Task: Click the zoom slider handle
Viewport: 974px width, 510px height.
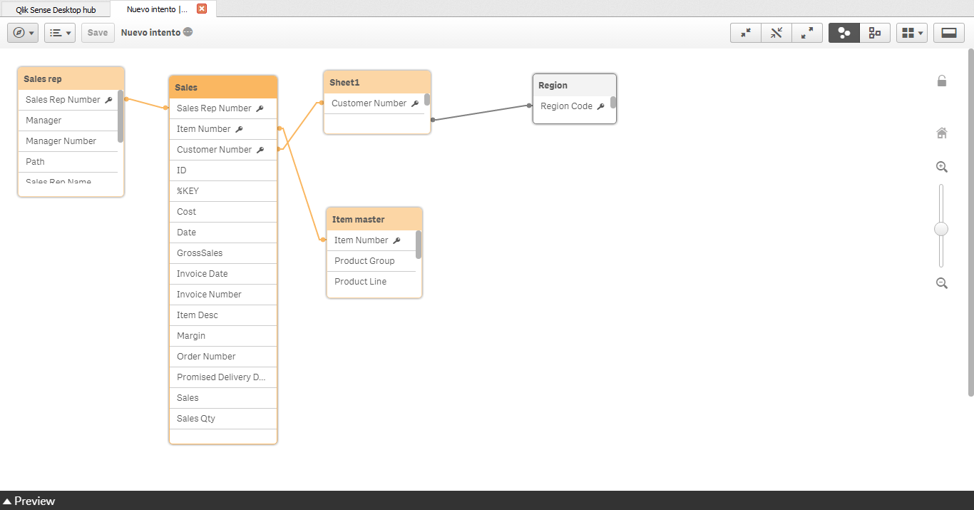Action: [x=941, y=229]
